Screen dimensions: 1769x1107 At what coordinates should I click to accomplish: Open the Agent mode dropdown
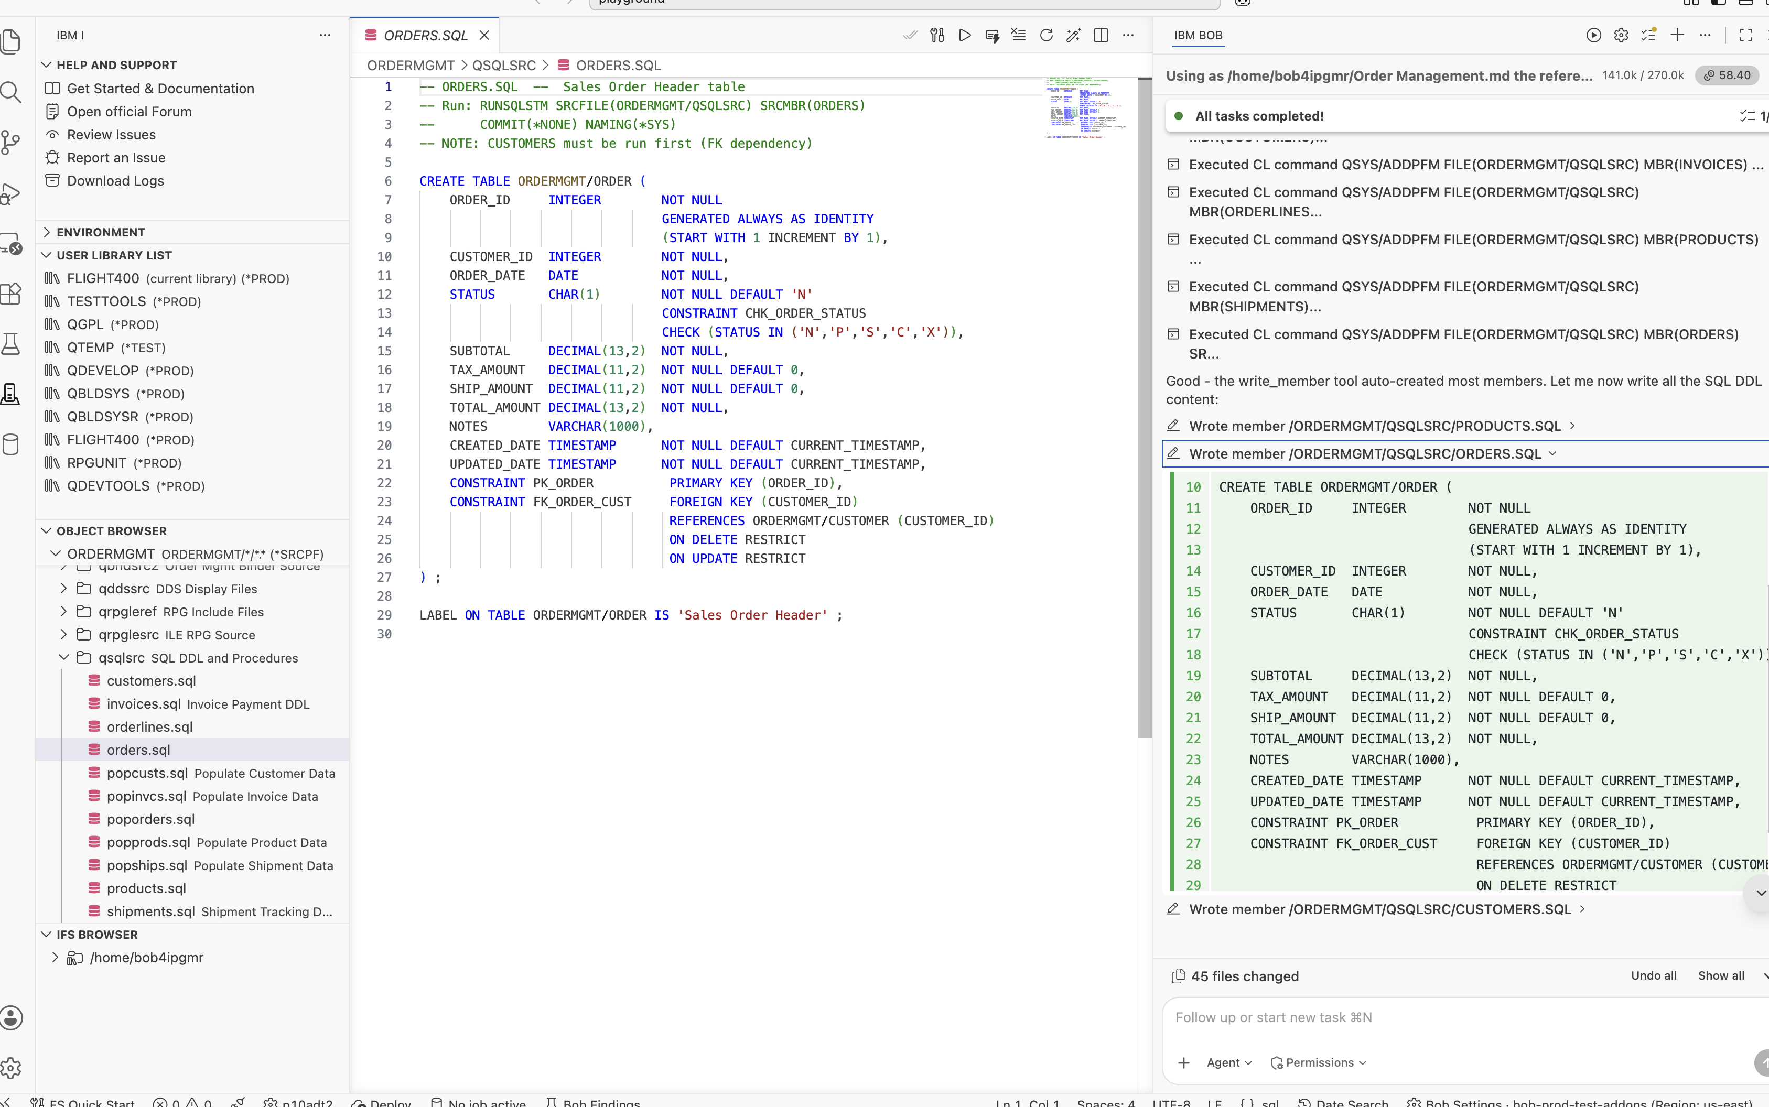[1229, 1062]
